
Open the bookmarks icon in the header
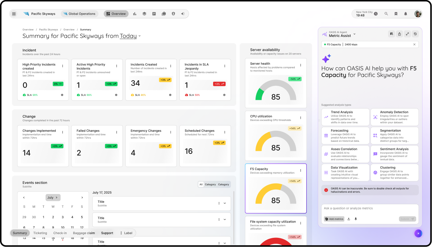(396, 14)
